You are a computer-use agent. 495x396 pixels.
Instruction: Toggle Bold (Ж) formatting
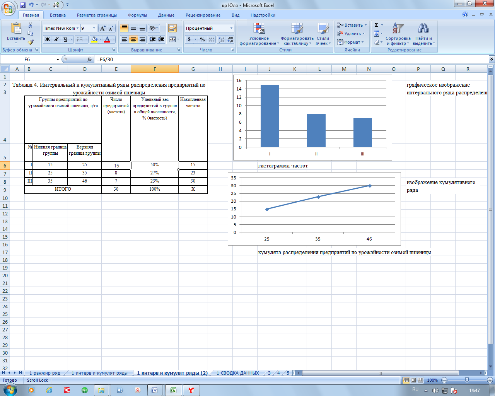[x=47, y=39]
